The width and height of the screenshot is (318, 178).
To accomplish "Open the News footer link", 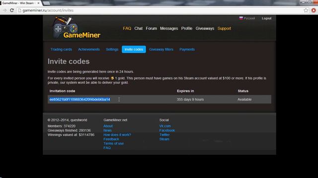I will click(x=107, y=131).
